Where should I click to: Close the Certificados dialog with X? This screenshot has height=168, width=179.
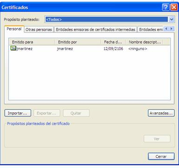tap(174, 7)
